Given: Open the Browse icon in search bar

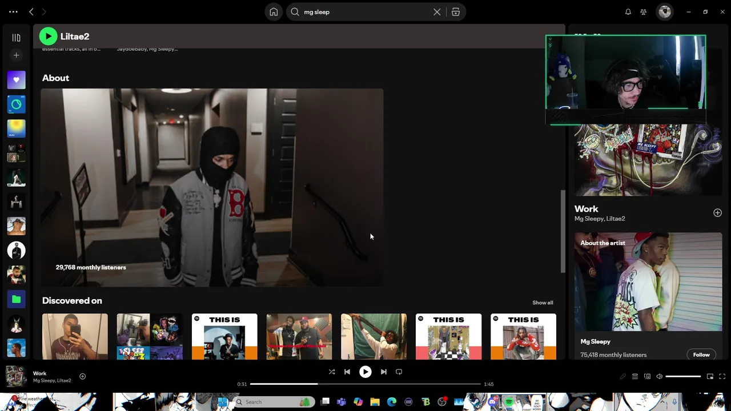Looking at the screenshot, I should coord(456,12).
